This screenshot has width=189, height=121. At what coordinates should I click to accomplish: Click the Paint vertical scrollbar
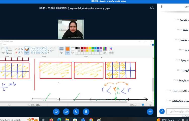(x=153, y=84)
